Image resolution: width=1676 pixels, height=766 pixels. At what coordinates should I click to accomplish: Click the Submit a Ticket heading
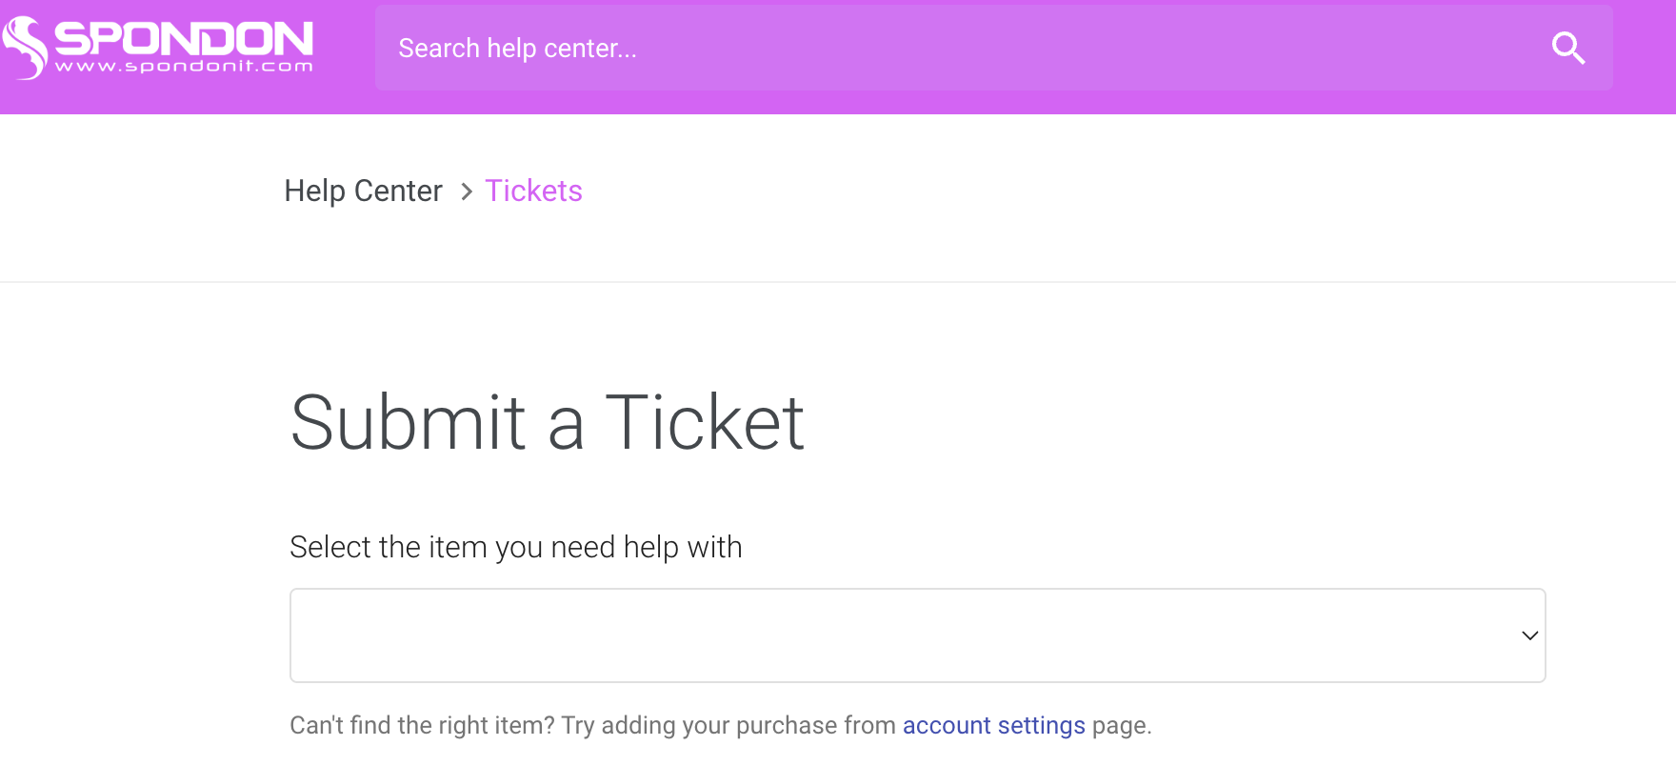(x=547, y=422)
